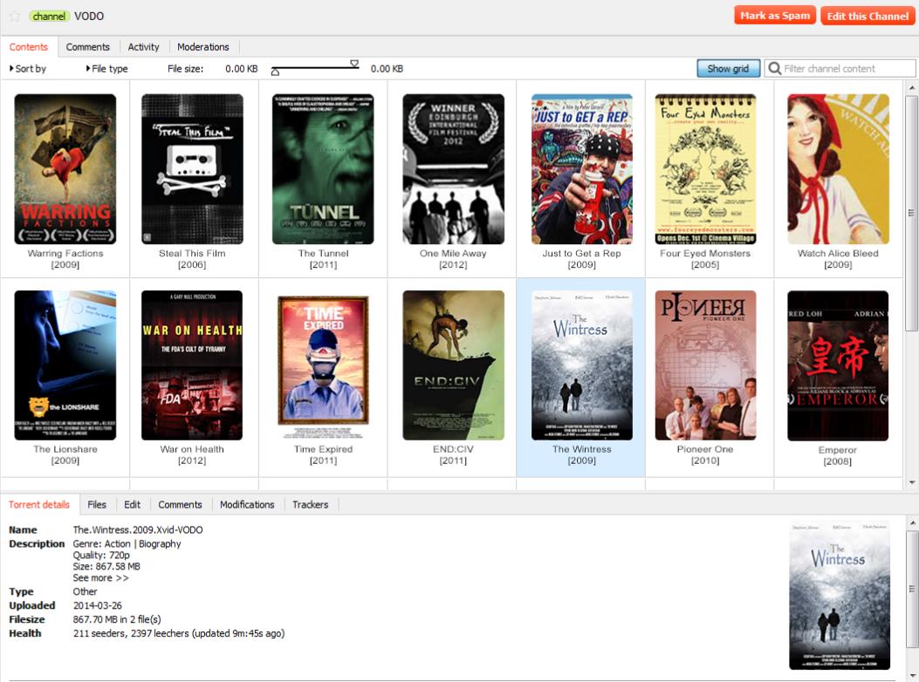Screen dimensions: 919x682
Task: Click the 'Warring Factions [2009]' caption
Action: point(65,259)
